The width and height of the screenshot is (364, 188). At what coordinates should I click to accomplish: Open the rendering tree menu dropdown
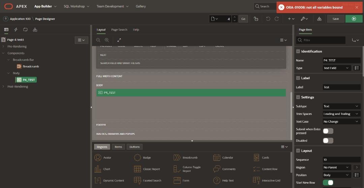pos(81,40)
